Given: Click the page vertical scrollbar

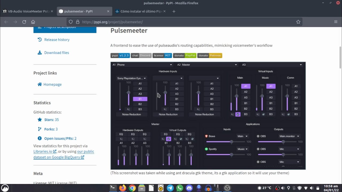Looking at the screenshot, I should coord(340,58).
